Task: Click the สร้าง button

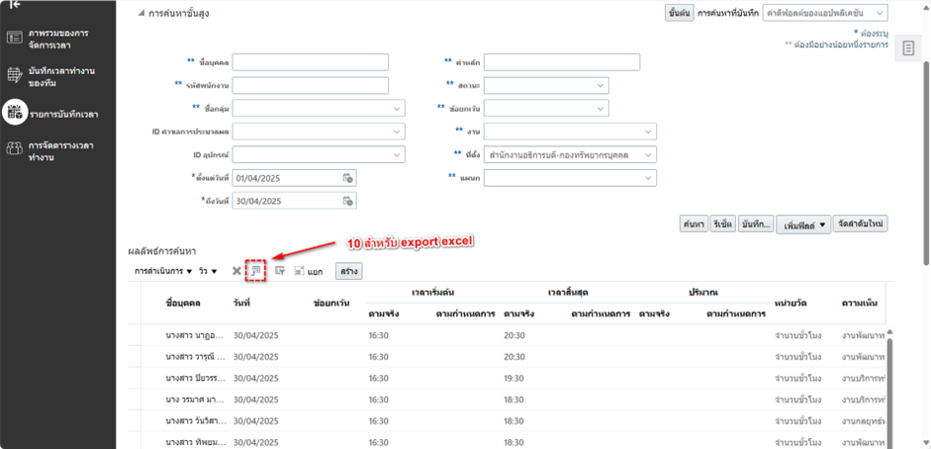Action: tap(348, 270)
